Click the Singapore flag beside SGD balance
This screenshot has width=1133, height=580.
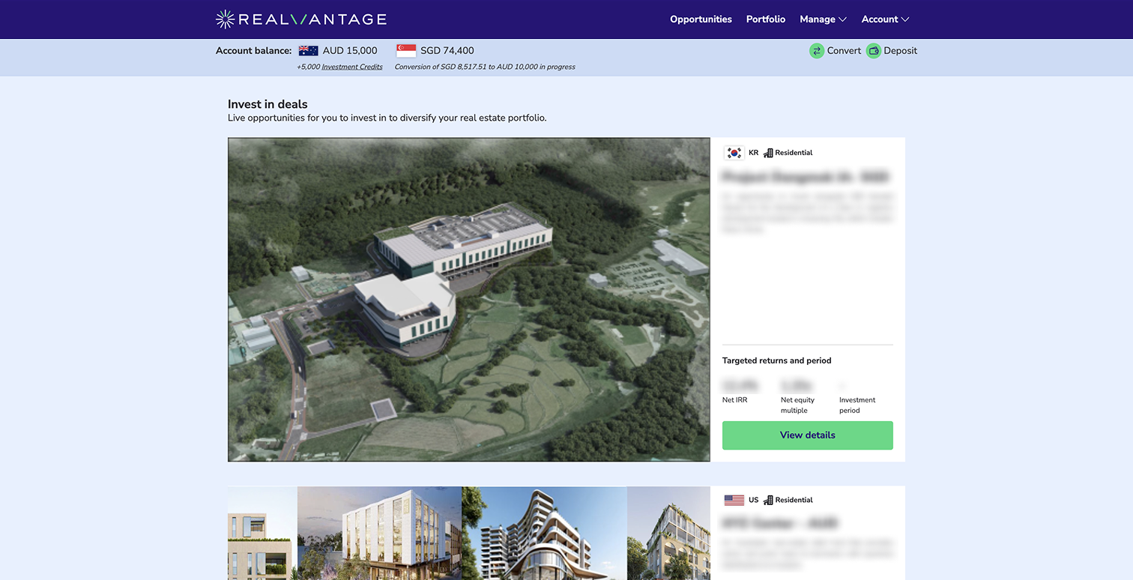pos(405,51)
